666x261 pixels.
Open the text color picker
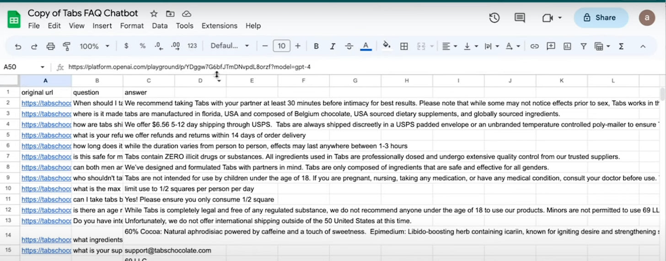click(x=365, y=46)
